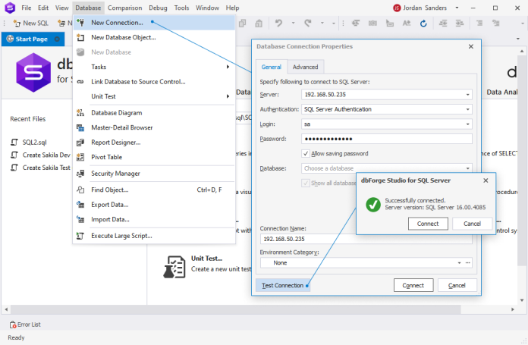528x345 pixels.
Task: Toggle Show all databases checkbox
Action: 306,183
